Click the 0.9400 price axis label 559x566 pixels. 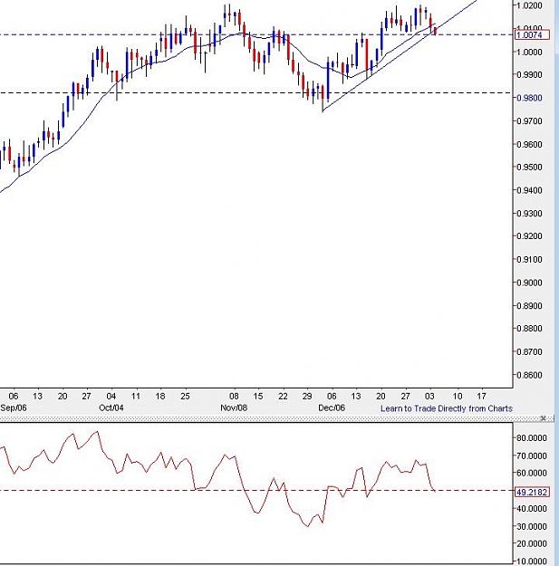coord(529,190)
